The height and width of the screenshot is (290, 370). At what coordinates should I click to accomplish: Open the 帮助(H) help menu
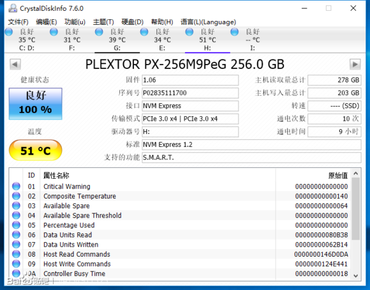[x=162, y=22]
